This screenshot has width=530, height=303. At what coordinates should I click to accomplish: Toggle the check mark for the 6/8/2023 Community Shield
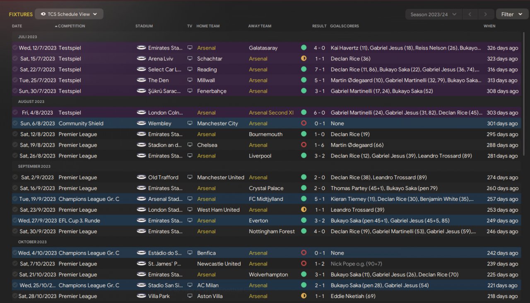click(15, 123)
